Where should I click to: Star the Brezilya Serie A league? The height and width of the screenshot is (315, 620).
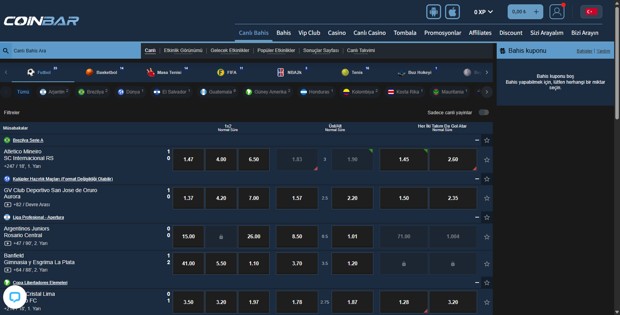[487, 140]
